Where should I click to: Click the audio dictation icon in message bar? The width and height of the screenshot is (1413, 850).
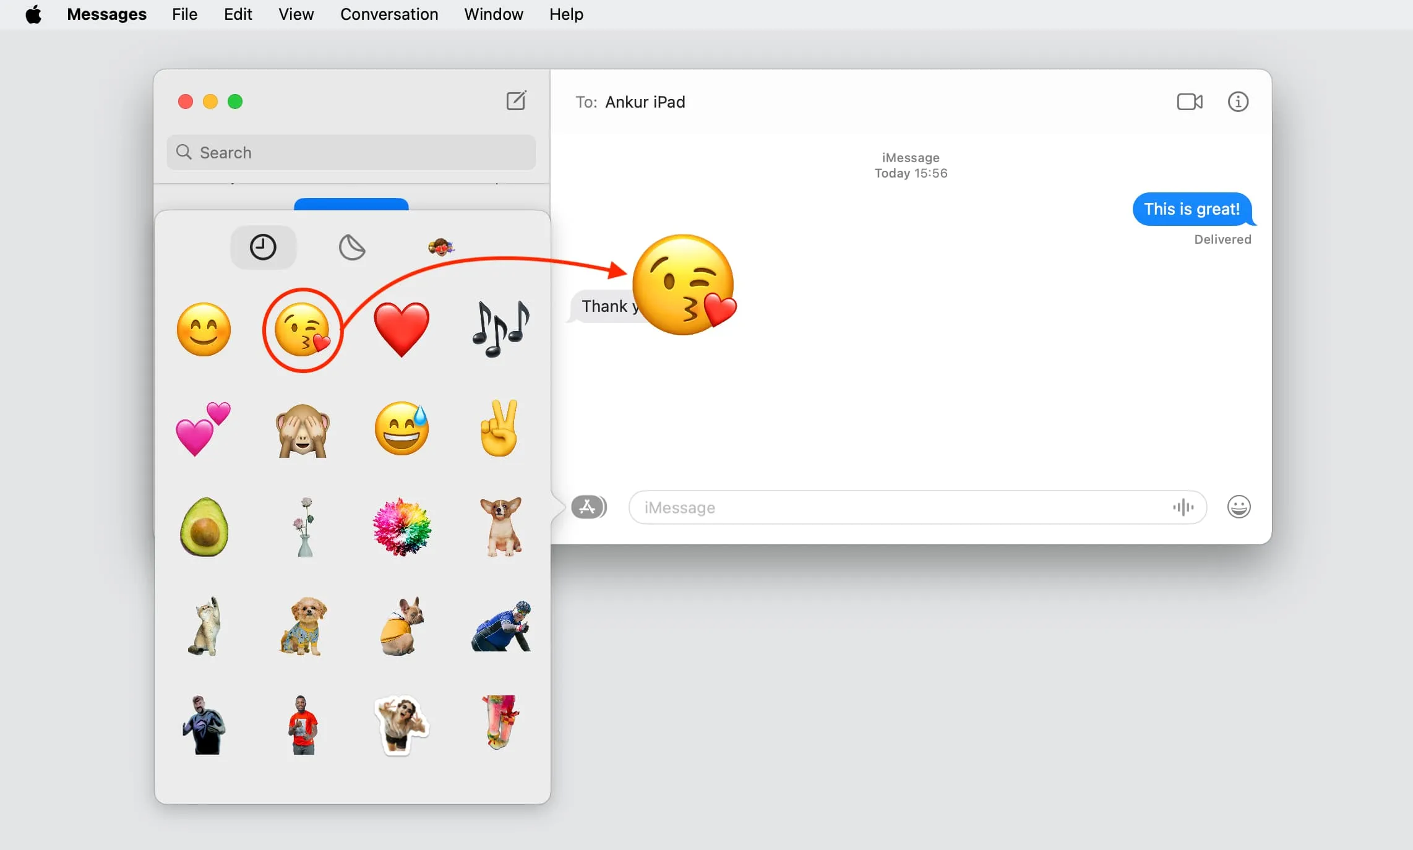1183,507
